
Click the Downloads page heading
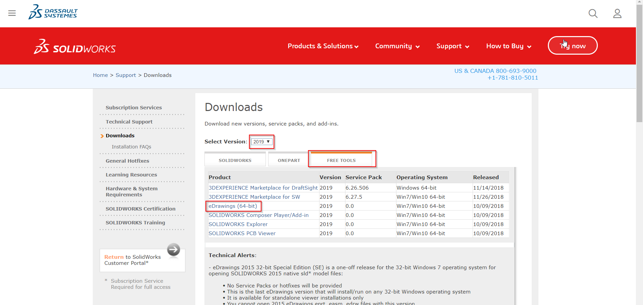point(233,107)
